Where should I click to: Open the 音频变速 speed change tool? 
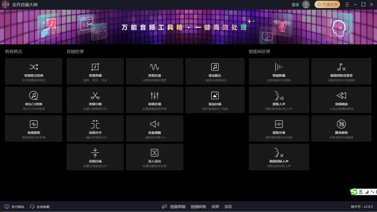(155, 71)
